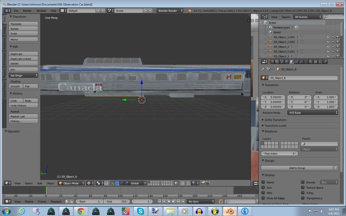Enable the Wire display checkbox
Screen dimensions: 346x216
[x=263, y=193]
